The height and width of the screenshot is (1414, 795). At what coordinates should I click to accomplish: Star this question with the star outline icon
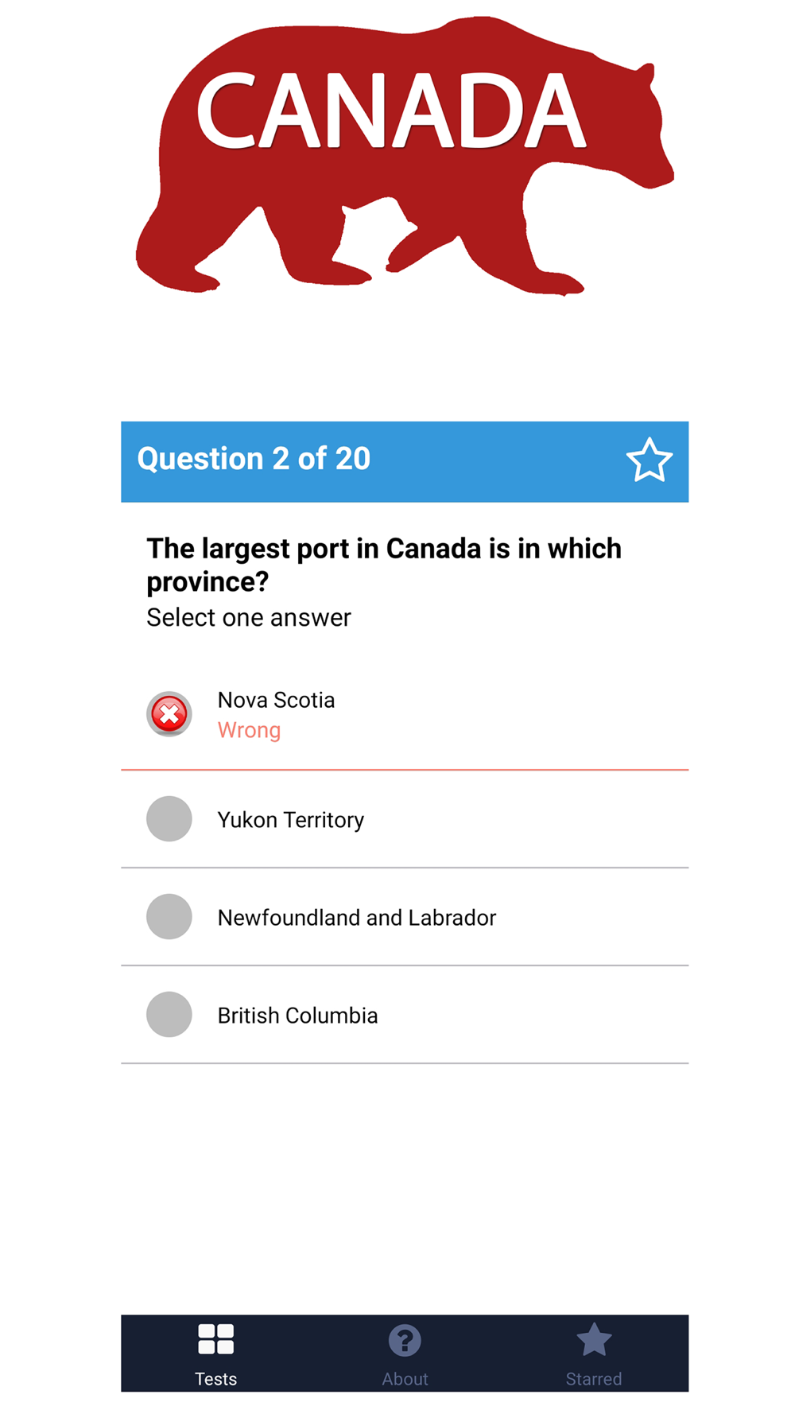pos(649,460)
